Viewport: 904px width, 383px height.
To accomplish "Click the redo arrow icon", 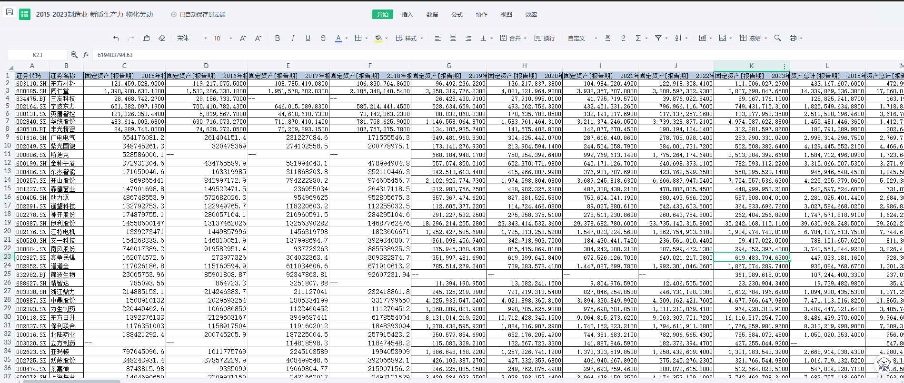I will click(x=131, y=38).
